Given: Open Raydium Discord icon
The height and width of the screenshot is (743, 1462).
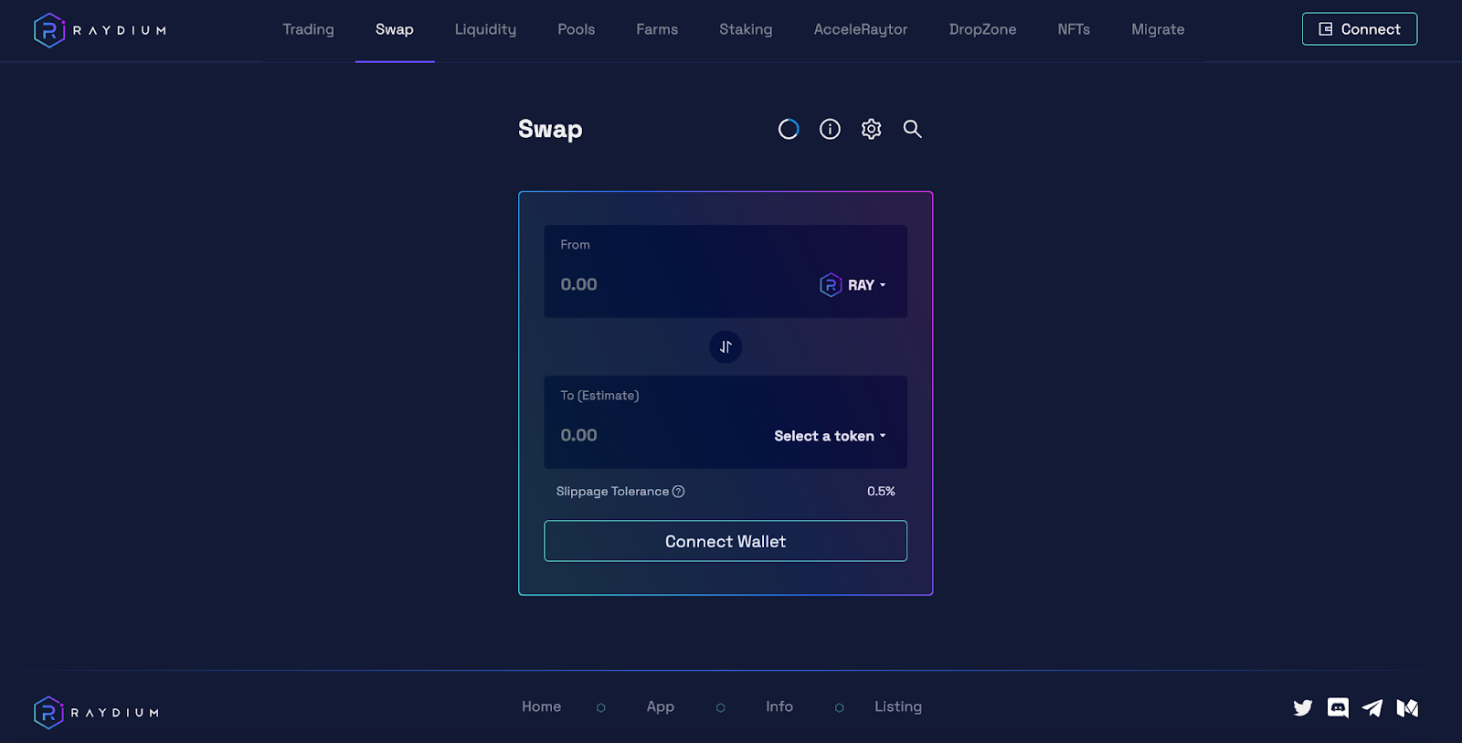Looking at the screenshot, I should (x=1338, y=707).
